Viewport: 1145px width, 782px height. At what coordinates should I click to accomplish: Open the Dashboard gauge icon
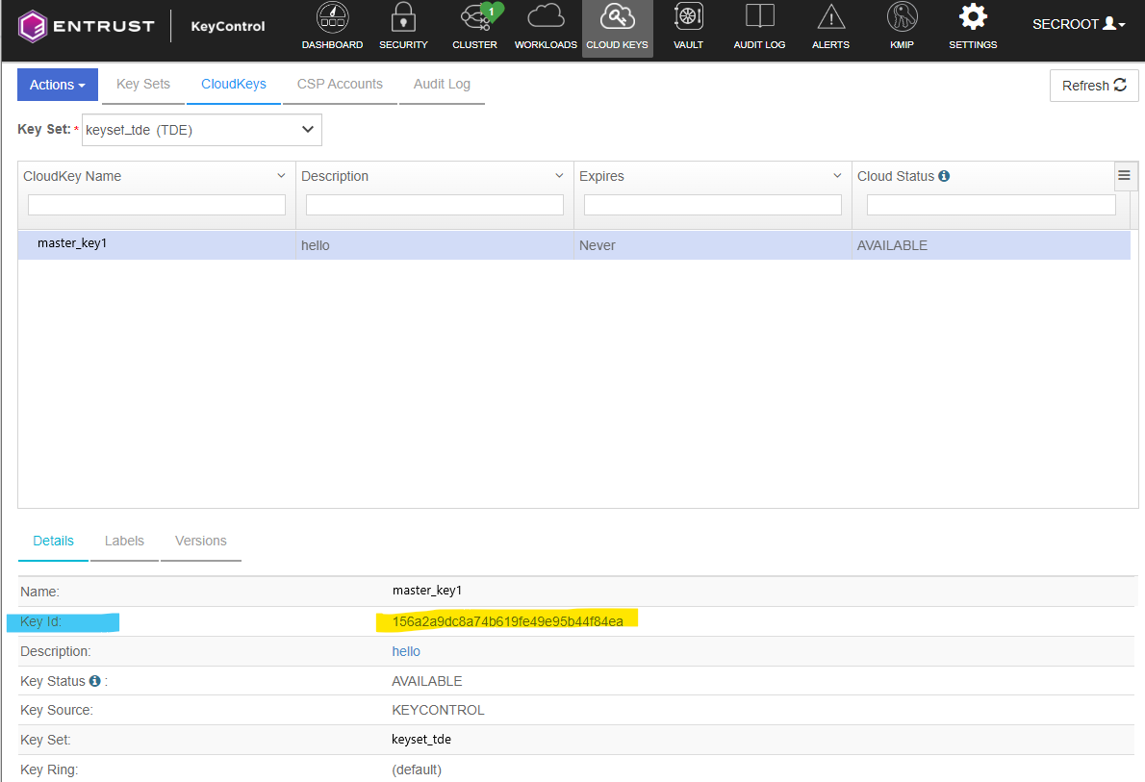(x=332, y=17)
